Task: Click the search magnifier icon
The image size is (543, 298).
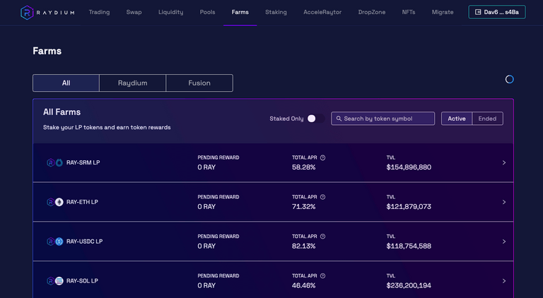Action: coord(339,119)
